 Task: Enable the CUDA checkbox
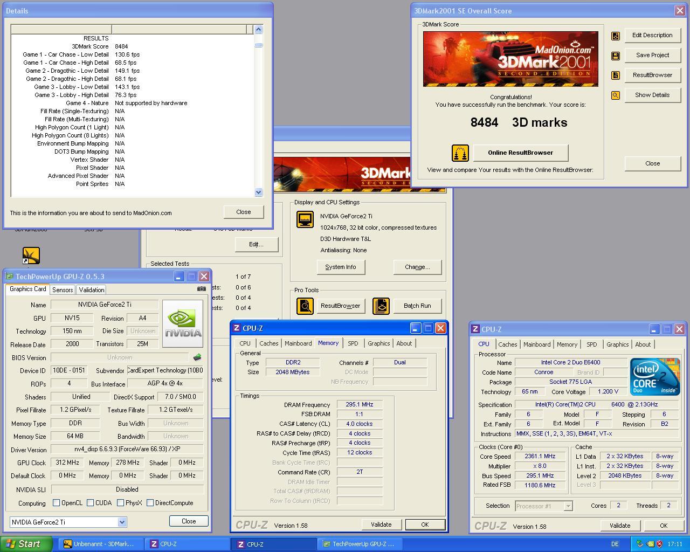(90, 503)
